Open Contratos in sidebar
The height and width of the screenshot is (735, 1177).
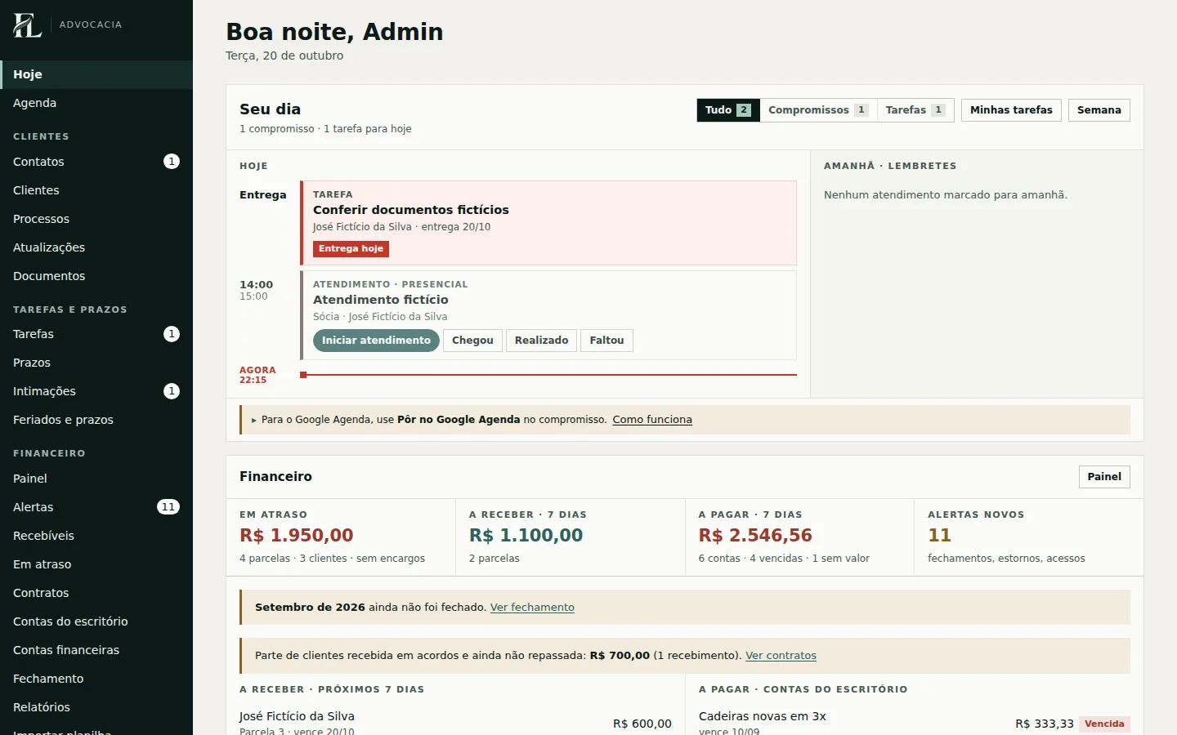96,593
